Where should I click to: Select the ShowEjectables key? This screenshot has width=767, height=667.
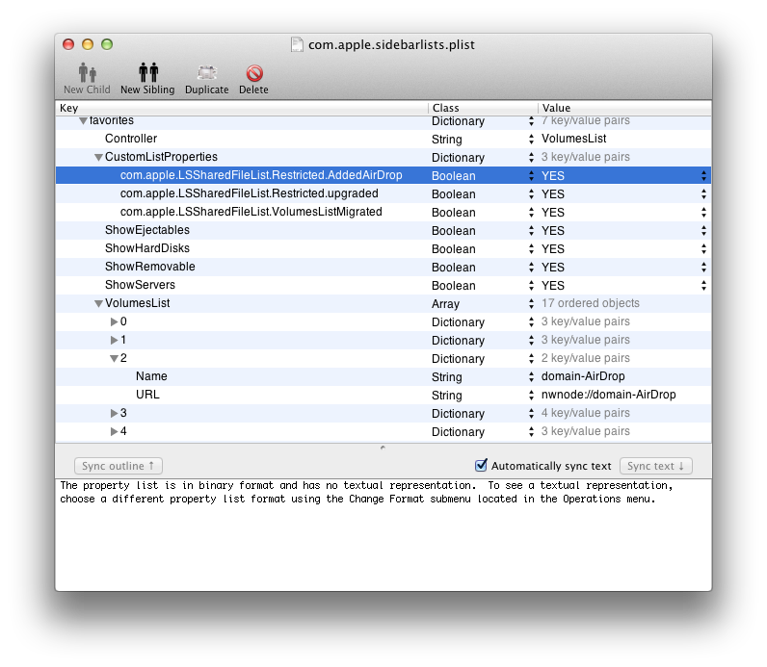tap(147, 230)
